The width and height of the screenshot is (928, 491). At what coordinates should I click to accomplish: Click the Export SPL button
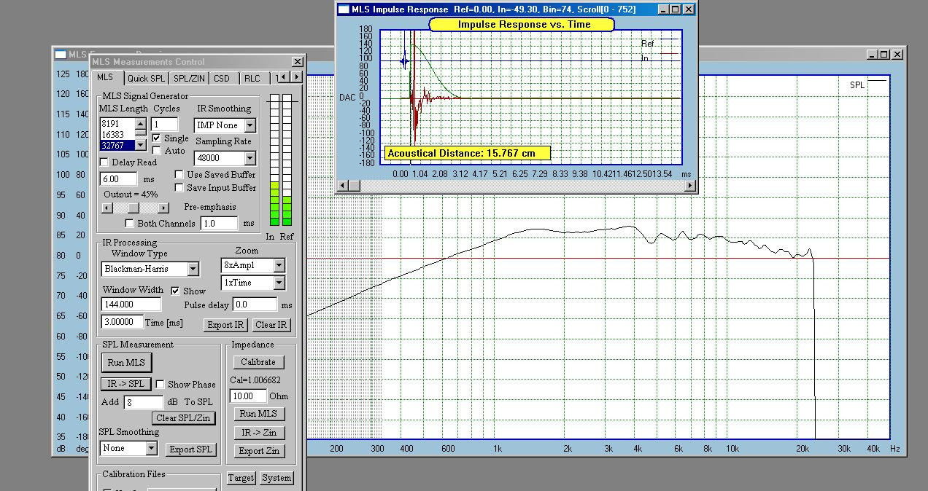pyautogui.click(x=190, y=449)
